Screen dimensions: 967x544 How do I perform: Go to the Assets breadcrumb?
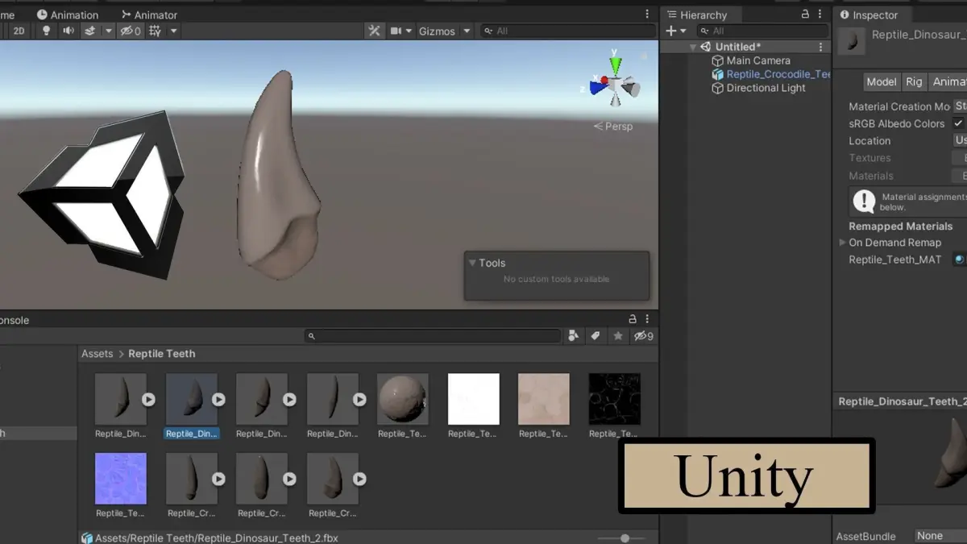(97, 354)
